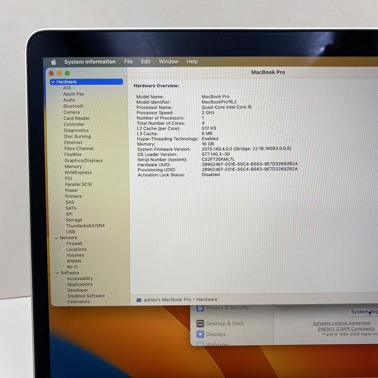Viewport: 378px width, 378px height.
Task: Click Hardware in the path bar
Action: click(x=206, y=299)
